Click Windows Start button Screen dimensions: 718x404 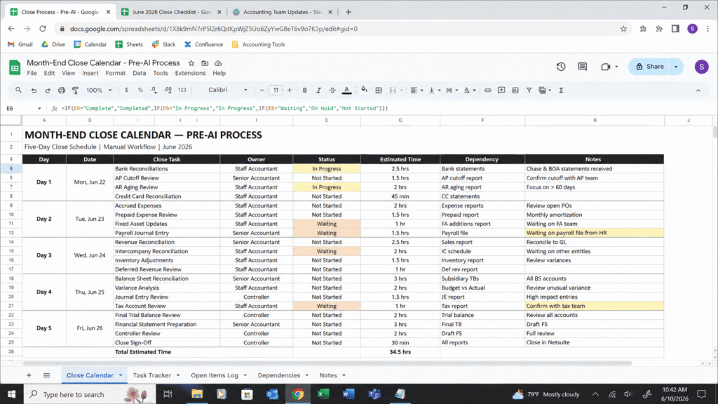(x=11, y=394)
